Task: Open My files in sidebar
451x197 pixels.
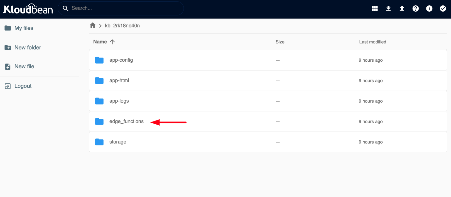Action: point(24,28)
